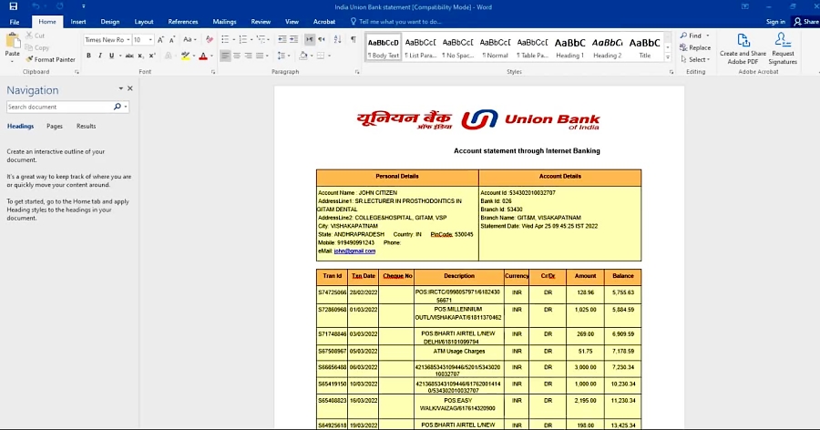Switch to the Layout tab
820x430 pixels.
[144, 22]
